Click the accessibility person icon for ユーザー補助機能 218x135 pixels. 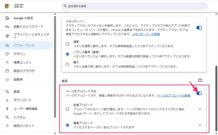click(x=7, y=109)
